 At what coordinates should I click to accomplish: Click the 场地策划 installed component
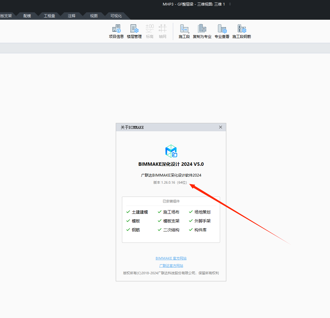click(x=200, y=212)
